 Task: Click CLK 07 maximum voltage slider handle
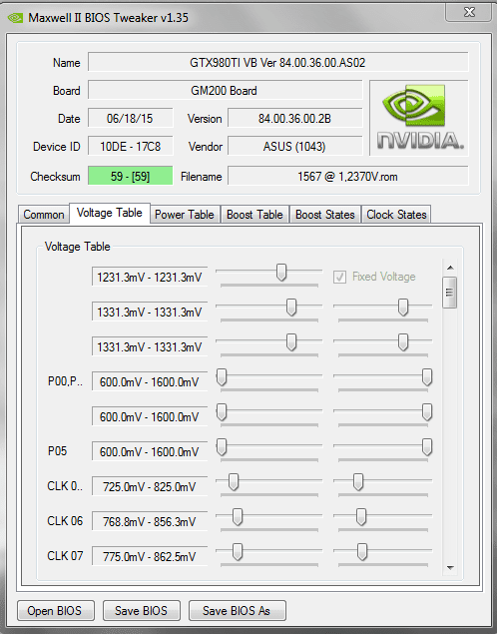(362, 552)
